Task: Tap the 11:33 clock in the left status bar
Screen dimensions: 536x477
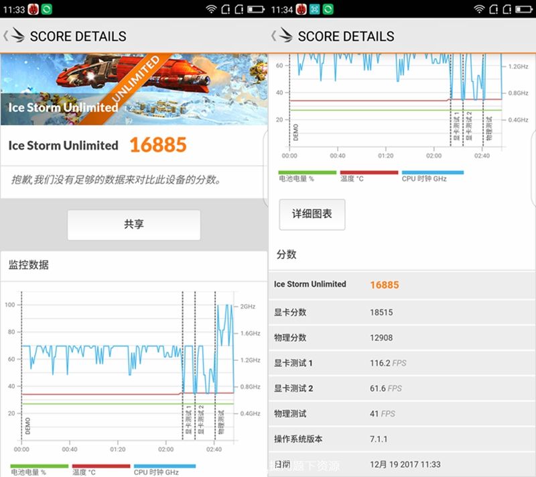Action: 13,9
